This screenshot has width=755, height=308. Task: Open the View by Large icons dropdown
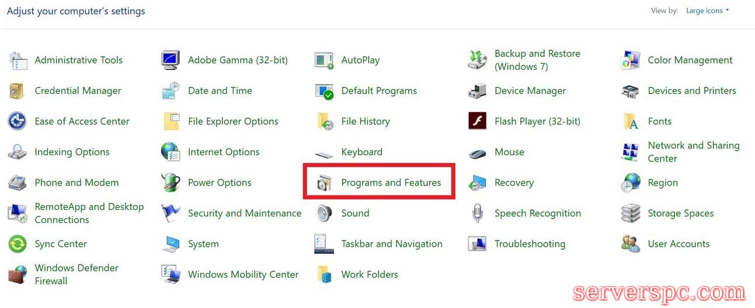707,10
